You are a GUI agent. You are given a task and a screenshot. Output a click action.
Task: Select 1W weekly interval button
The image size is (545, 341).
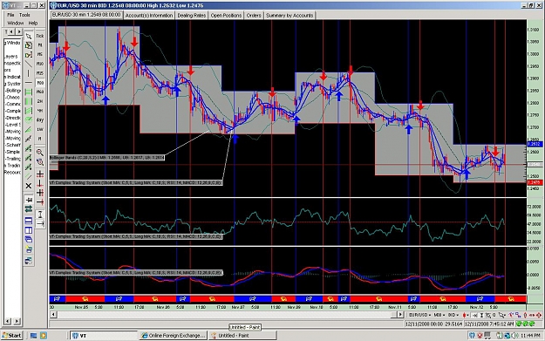40,129
